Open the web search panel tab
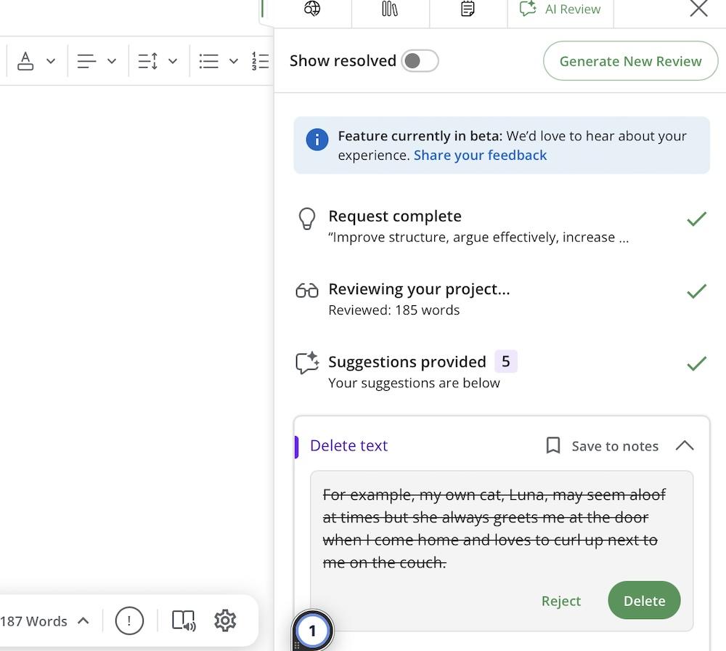Image resolution: width=726 pixels, height=651 pixels. click(x=312, y=9)
